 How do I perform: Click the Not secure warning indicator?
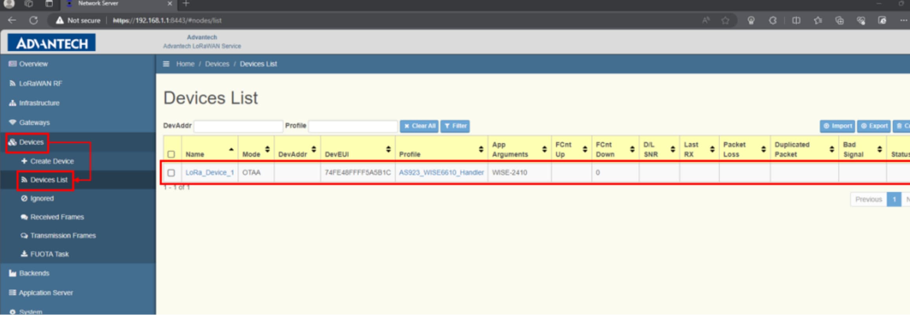[78, 20]
